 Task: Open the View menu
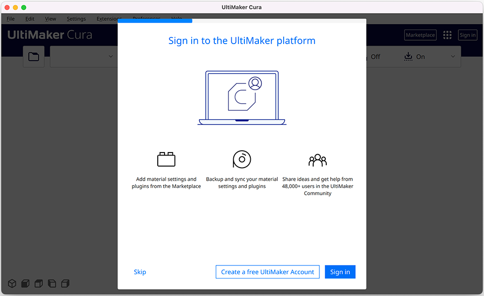[x=51, y=19]
